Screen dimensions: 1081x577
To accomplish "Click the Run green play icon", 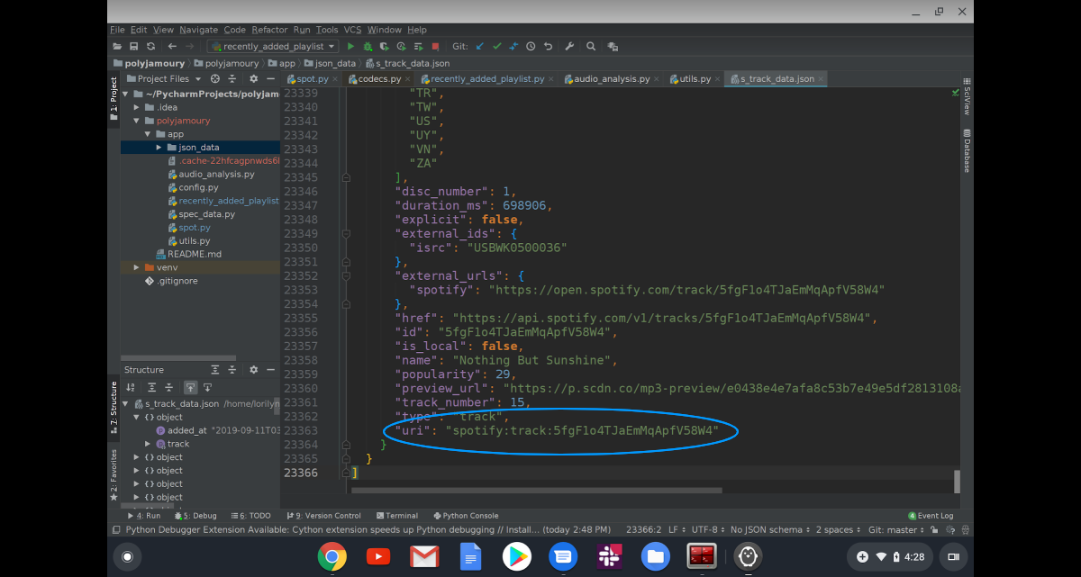I will pos(351,46).
